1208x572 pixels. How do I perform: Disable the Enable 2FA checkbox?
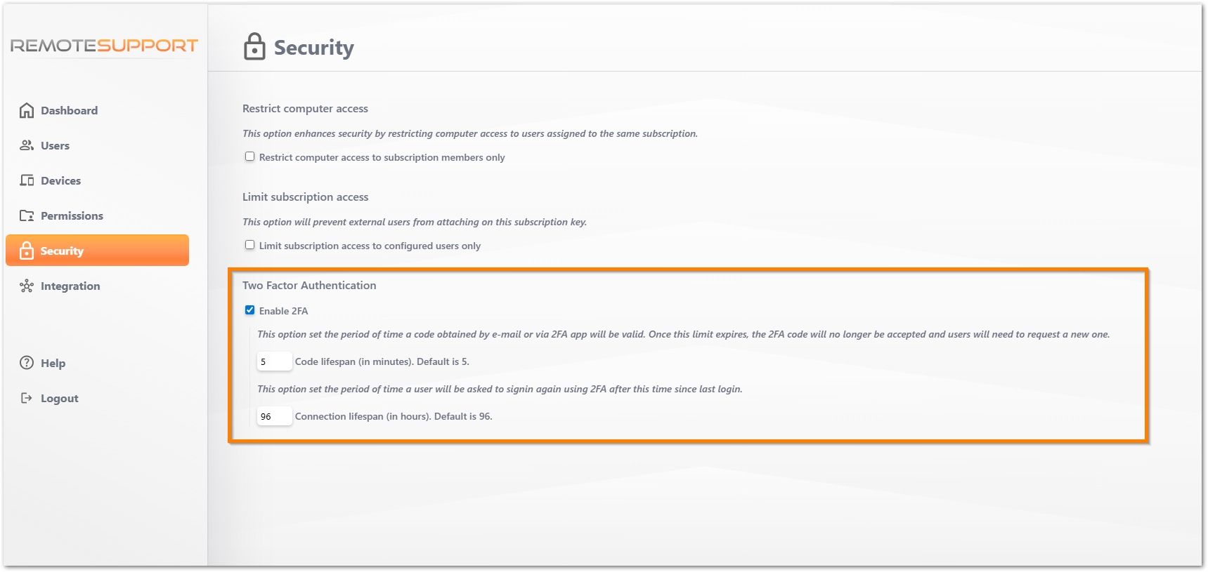250,310
